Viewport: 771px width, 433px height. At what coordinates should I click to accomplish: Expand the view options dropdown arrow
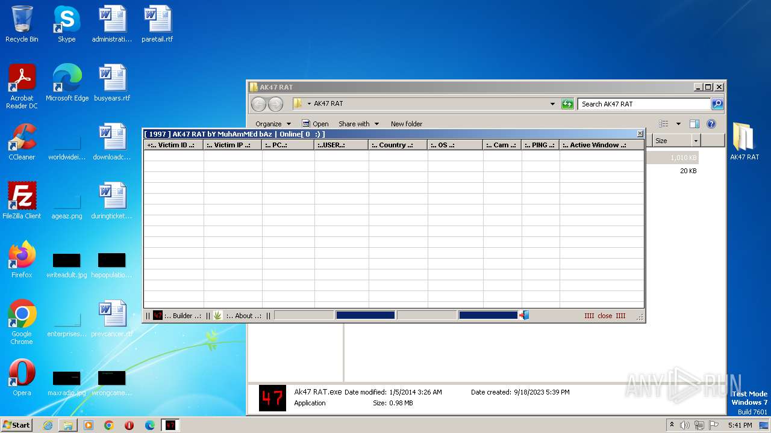(678, 124)
